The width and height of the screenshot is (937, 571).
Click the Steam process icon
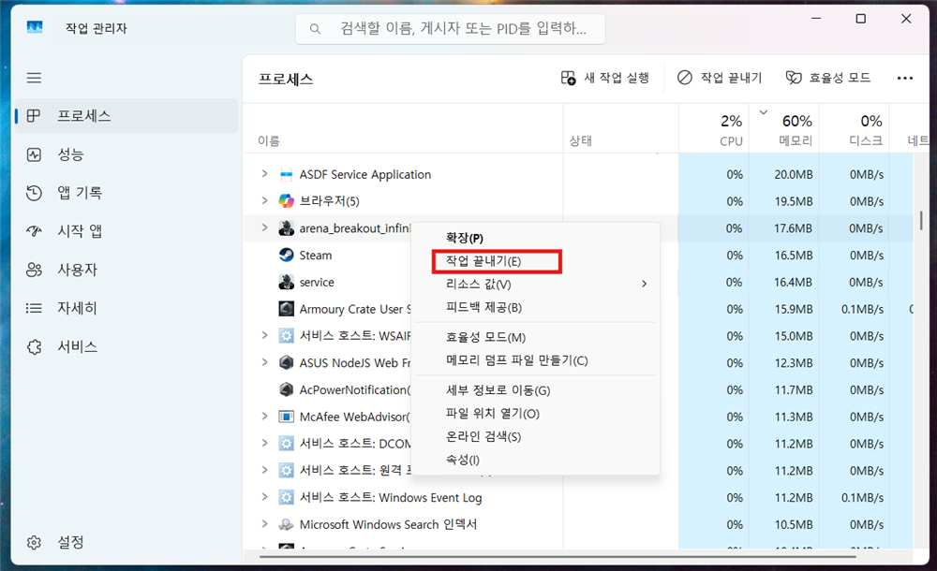pyautogui.click(x=286, y=255)
